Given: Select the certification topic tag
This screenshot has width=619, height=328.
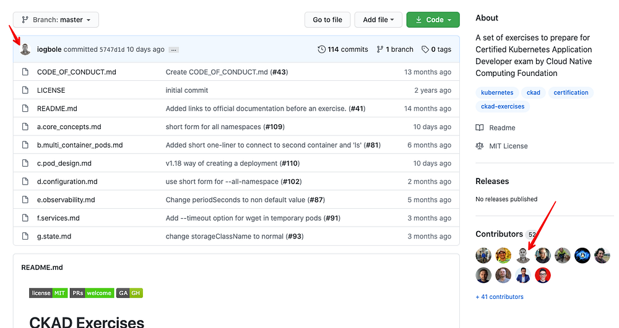Looking at the screenshot, I should [x=571, y=93].
